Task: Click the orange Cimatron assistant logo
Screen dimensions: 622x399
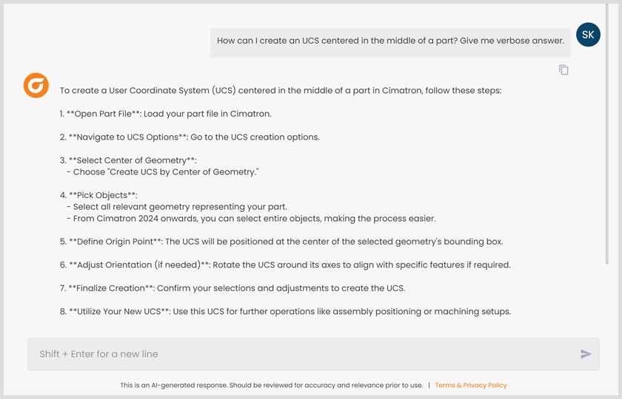Action: click(36, 86)
